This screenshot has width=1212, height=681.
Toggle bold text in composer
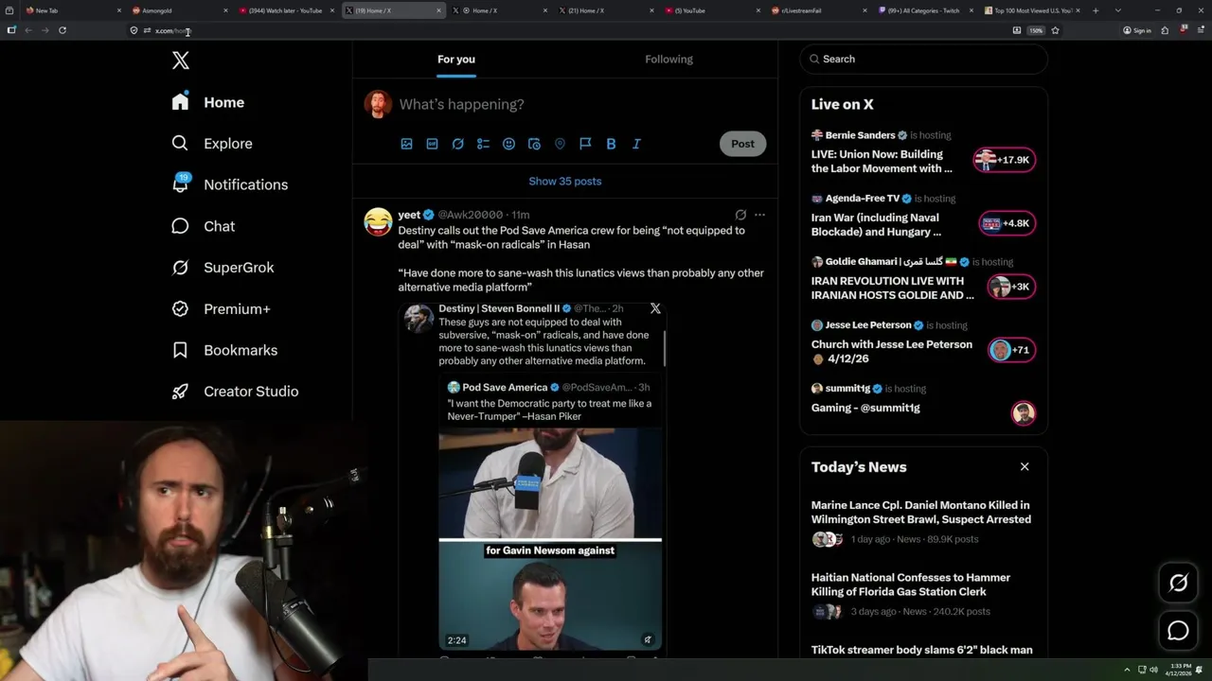click(611, 144)
